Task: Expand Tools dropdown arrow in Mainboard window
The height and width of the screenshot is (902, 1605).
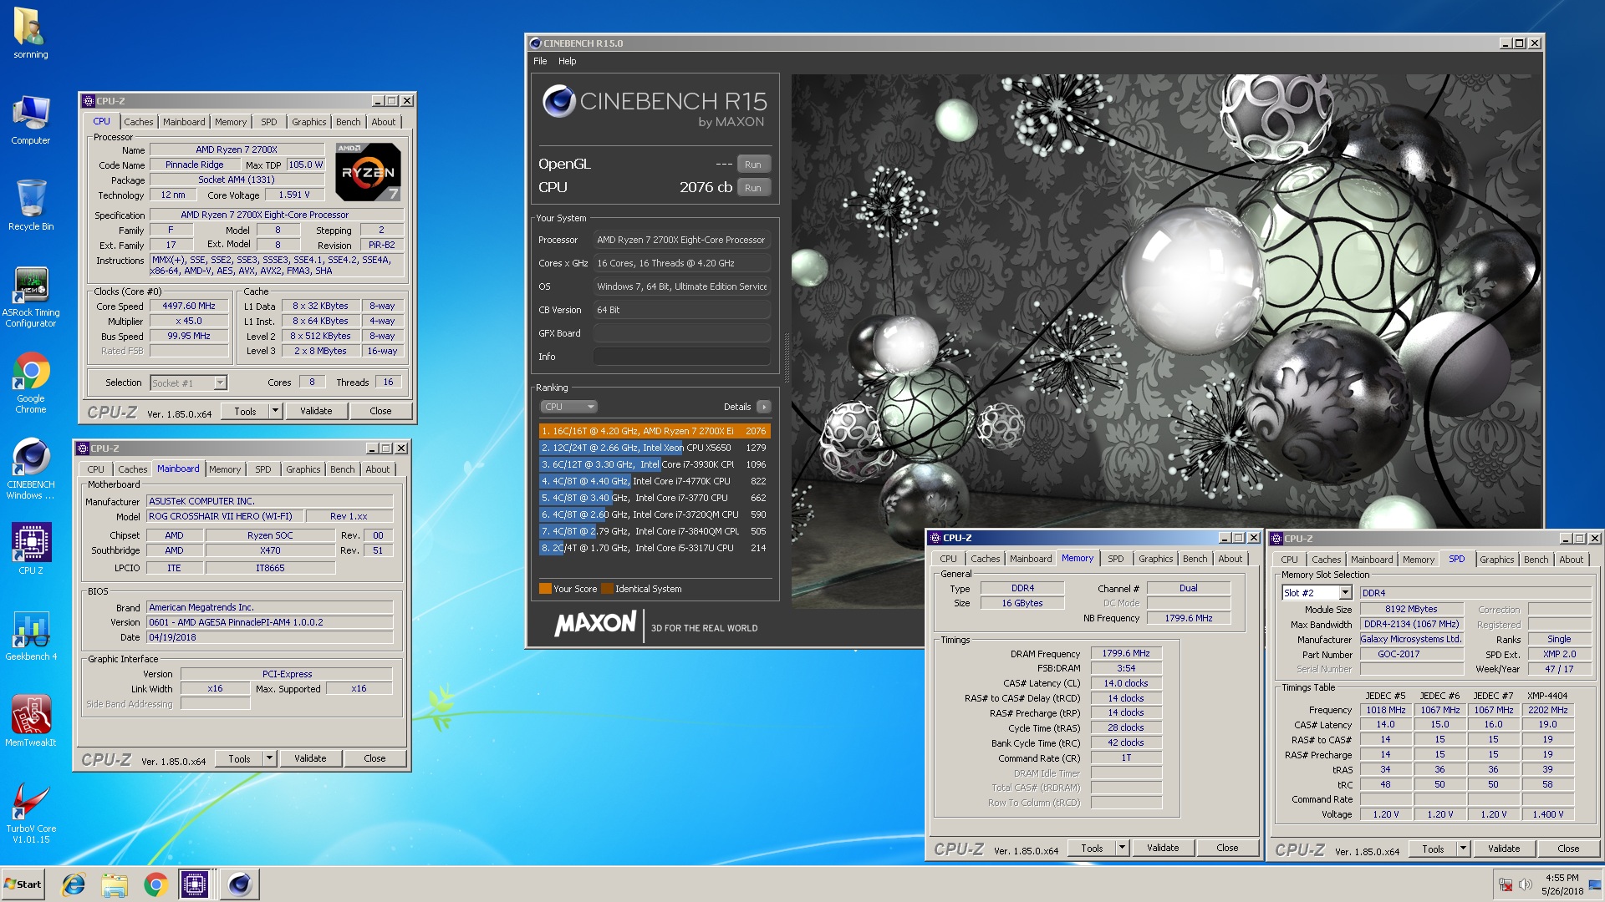Action: [x=269, y=758]
